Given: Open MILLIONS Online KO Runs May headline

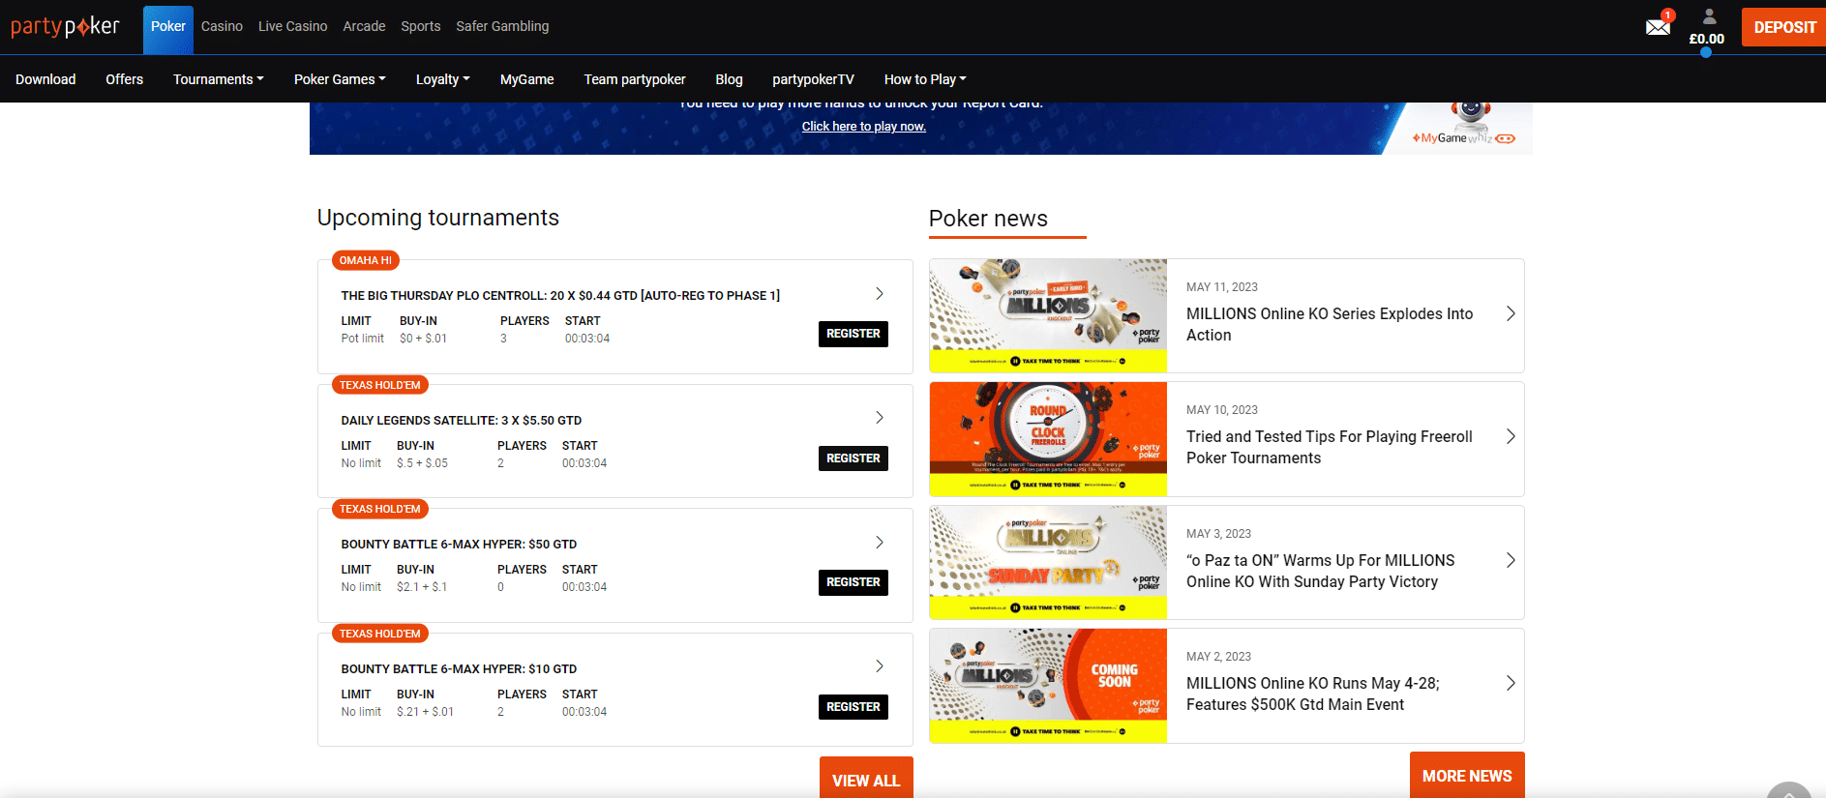Looking at the screenshot, I should pyautogui.click(x=1313, y=694).
